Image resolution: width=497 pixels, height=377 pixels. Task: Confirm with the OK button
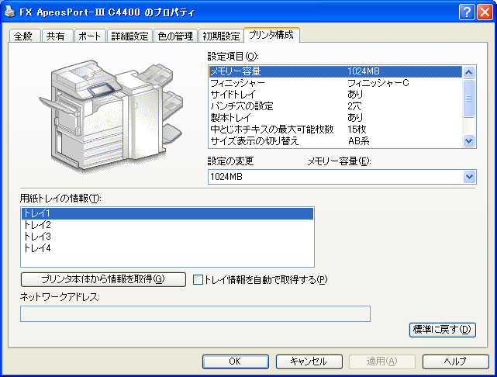pyautogui.click(x=236, y=361)
